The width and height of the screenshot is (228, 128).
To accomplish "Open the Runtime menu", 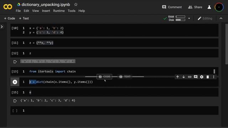I will click(59, 11).
